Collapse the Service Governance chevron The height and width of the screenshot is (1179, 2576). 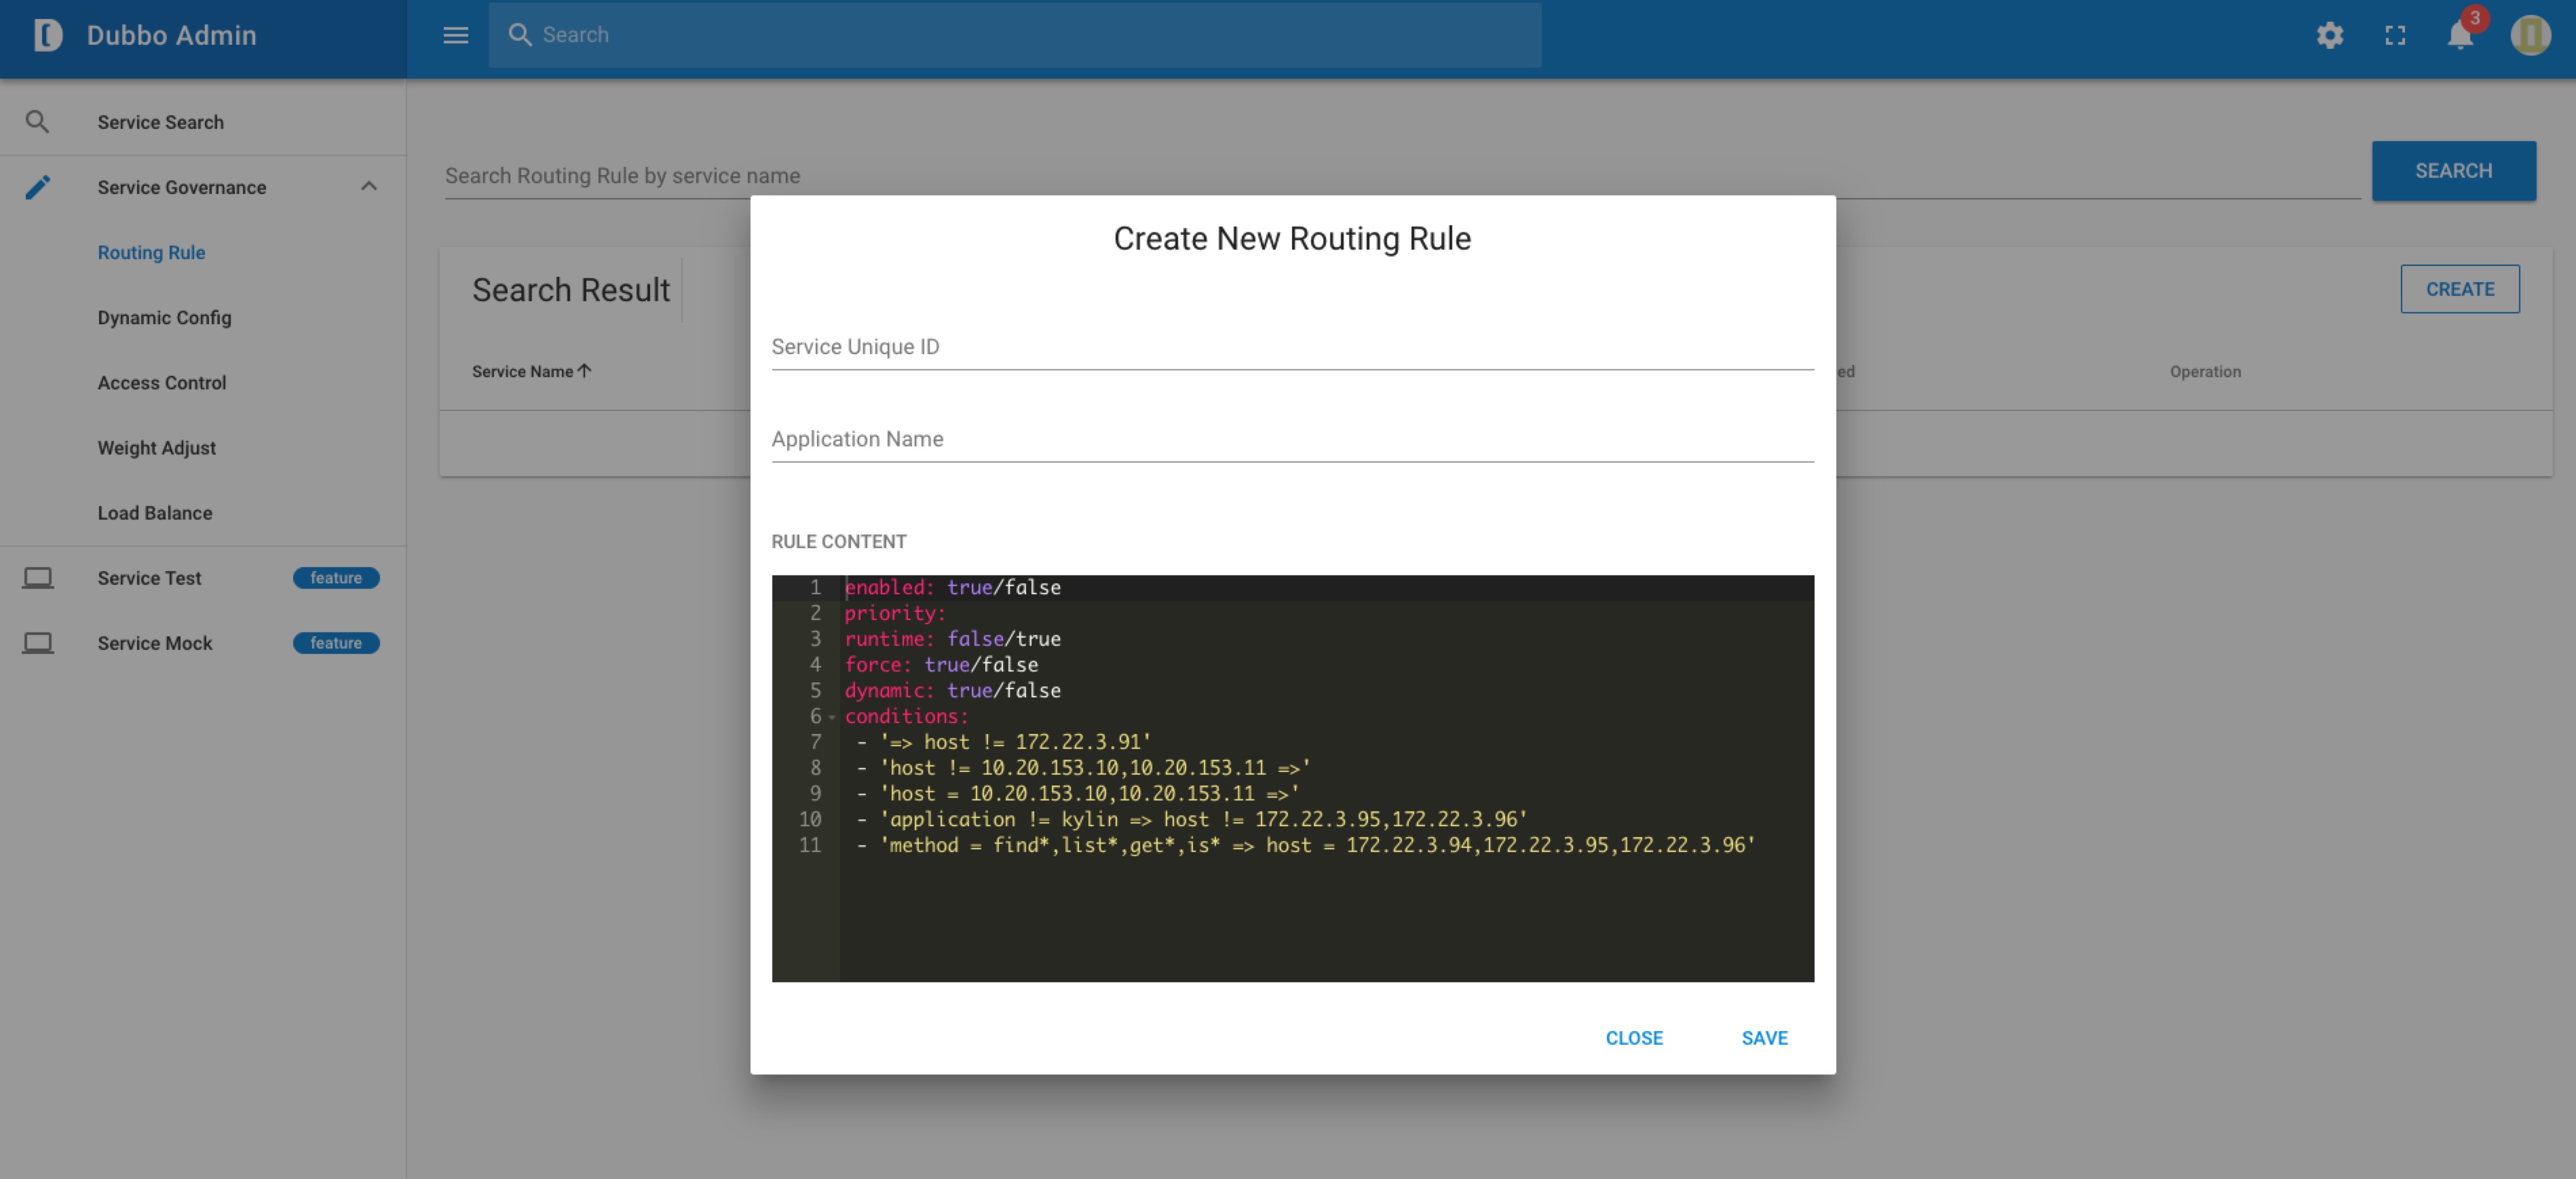click(369, 187)
